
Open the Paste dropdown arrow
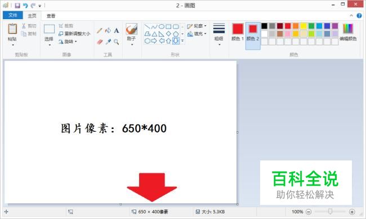coord(13,45)
